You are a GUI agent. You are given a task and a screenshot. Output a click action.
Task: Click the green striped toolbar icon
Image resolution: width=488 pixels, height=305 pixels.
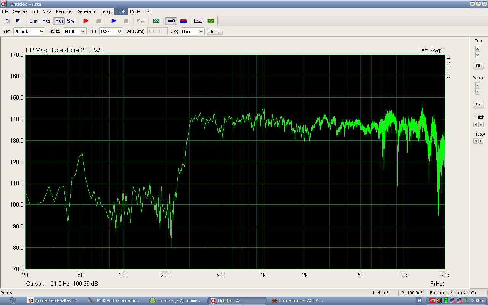point(156,21)
